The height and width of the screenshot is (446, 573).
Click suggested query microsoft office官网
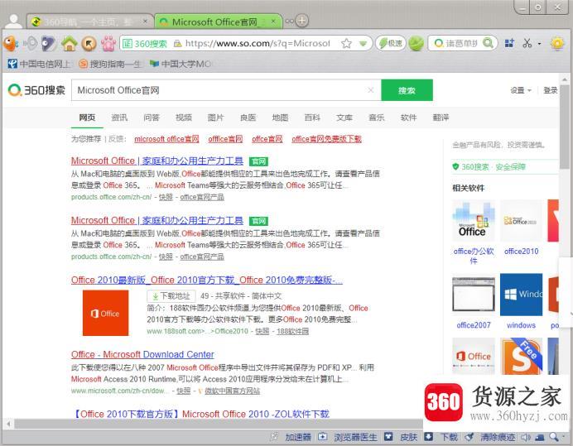click(x=166, y=139)
